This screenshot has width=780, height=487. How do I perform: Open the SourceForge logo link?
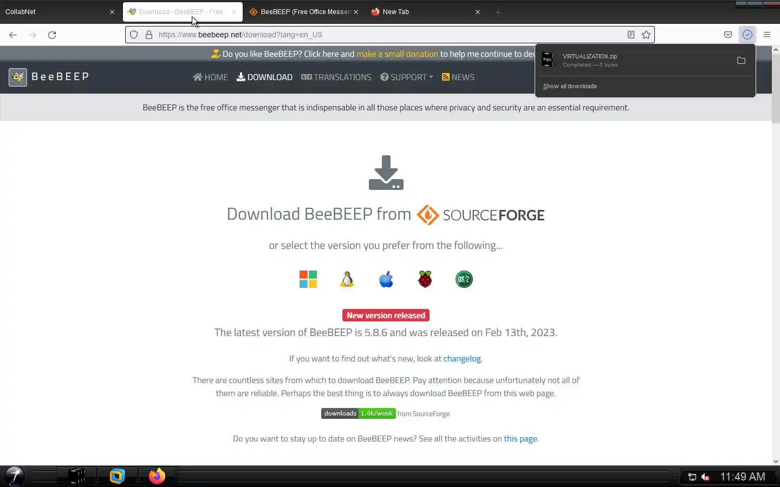tap(481, 215)
